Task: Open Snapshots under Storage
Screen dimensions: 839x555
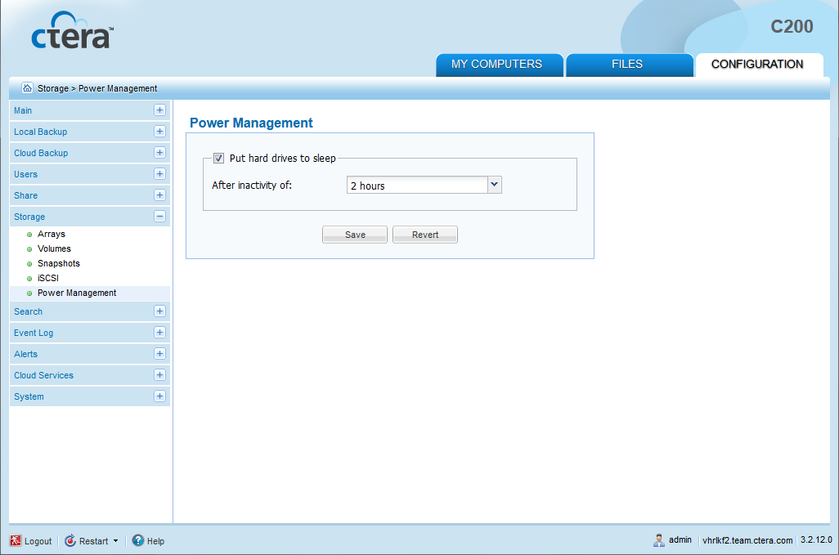Action: [58, 263]
